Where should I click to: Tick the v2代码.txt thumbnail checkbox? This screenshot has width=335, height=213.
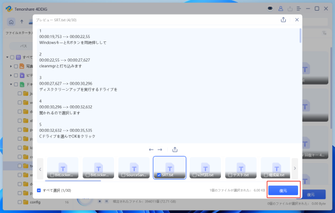click(195, 175)
